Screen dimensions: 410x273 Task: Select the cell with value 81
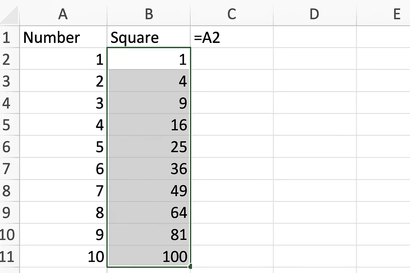149,235
